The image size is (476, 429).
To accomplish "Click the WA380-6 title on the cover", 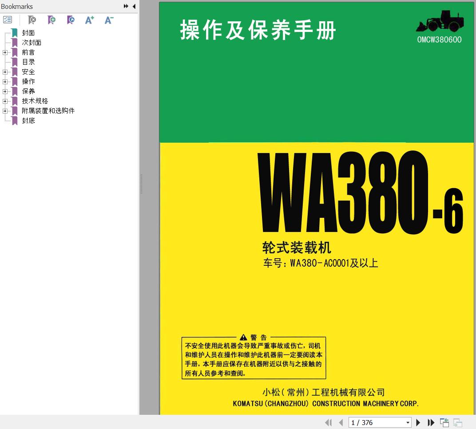I will tap(361, 193).
